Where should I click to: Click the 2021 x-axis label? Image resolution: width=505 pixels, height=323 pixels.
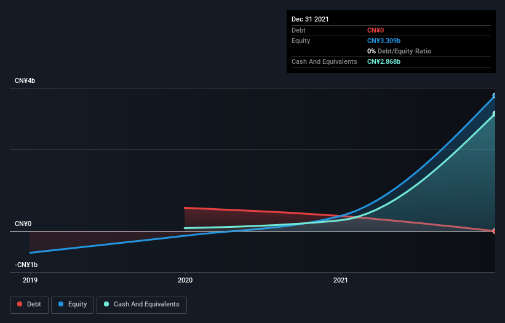click(341, 280)
